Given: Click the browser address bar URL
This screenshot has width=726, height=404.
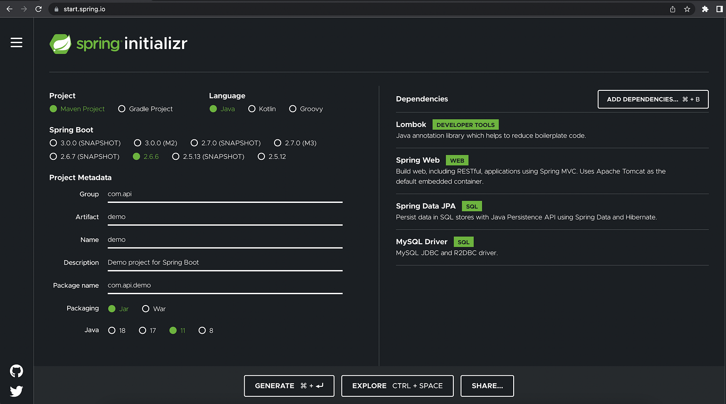Looking at the screenshot, I should click(x=84, y=9).
